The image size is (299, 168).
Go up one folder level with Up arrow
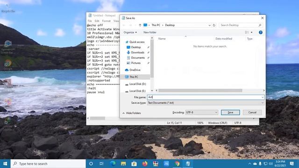140,25
